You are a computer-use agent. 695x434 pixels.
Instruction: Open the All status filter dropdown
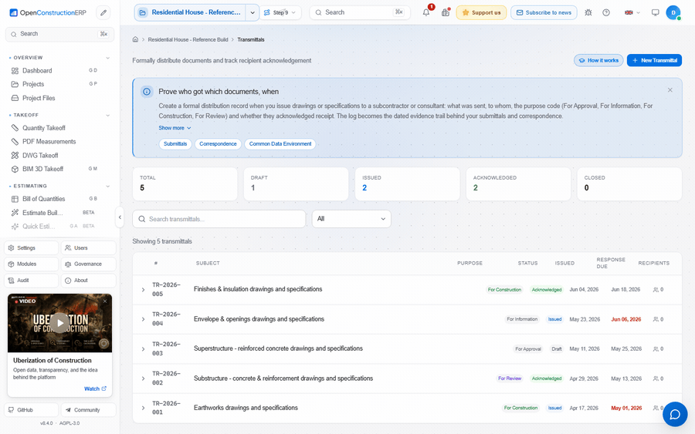pos(351,219)
